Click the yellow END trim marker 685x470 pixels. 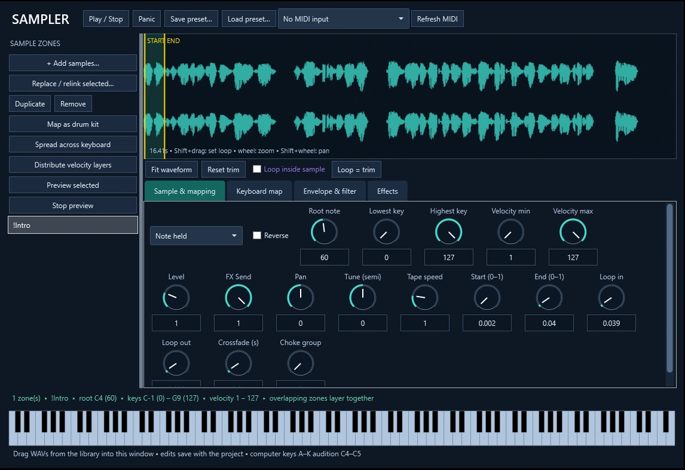165,96
